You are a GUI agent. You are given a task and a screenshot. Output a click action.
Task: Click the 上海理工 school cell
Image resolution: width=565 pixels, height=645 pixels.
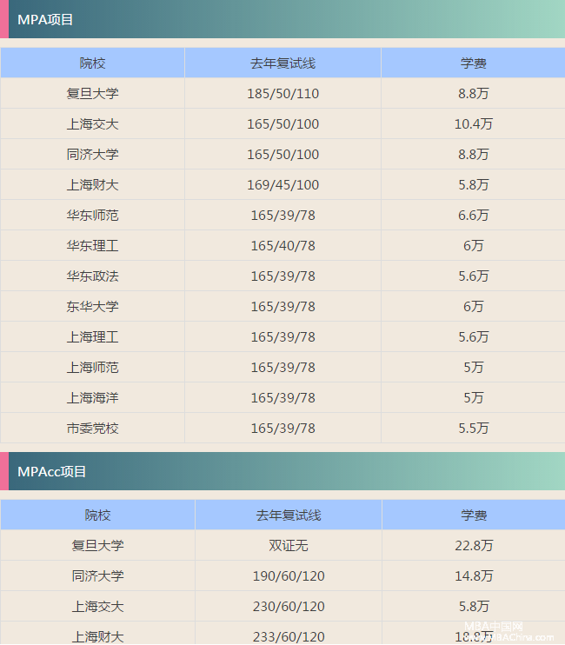click(92, 337)
